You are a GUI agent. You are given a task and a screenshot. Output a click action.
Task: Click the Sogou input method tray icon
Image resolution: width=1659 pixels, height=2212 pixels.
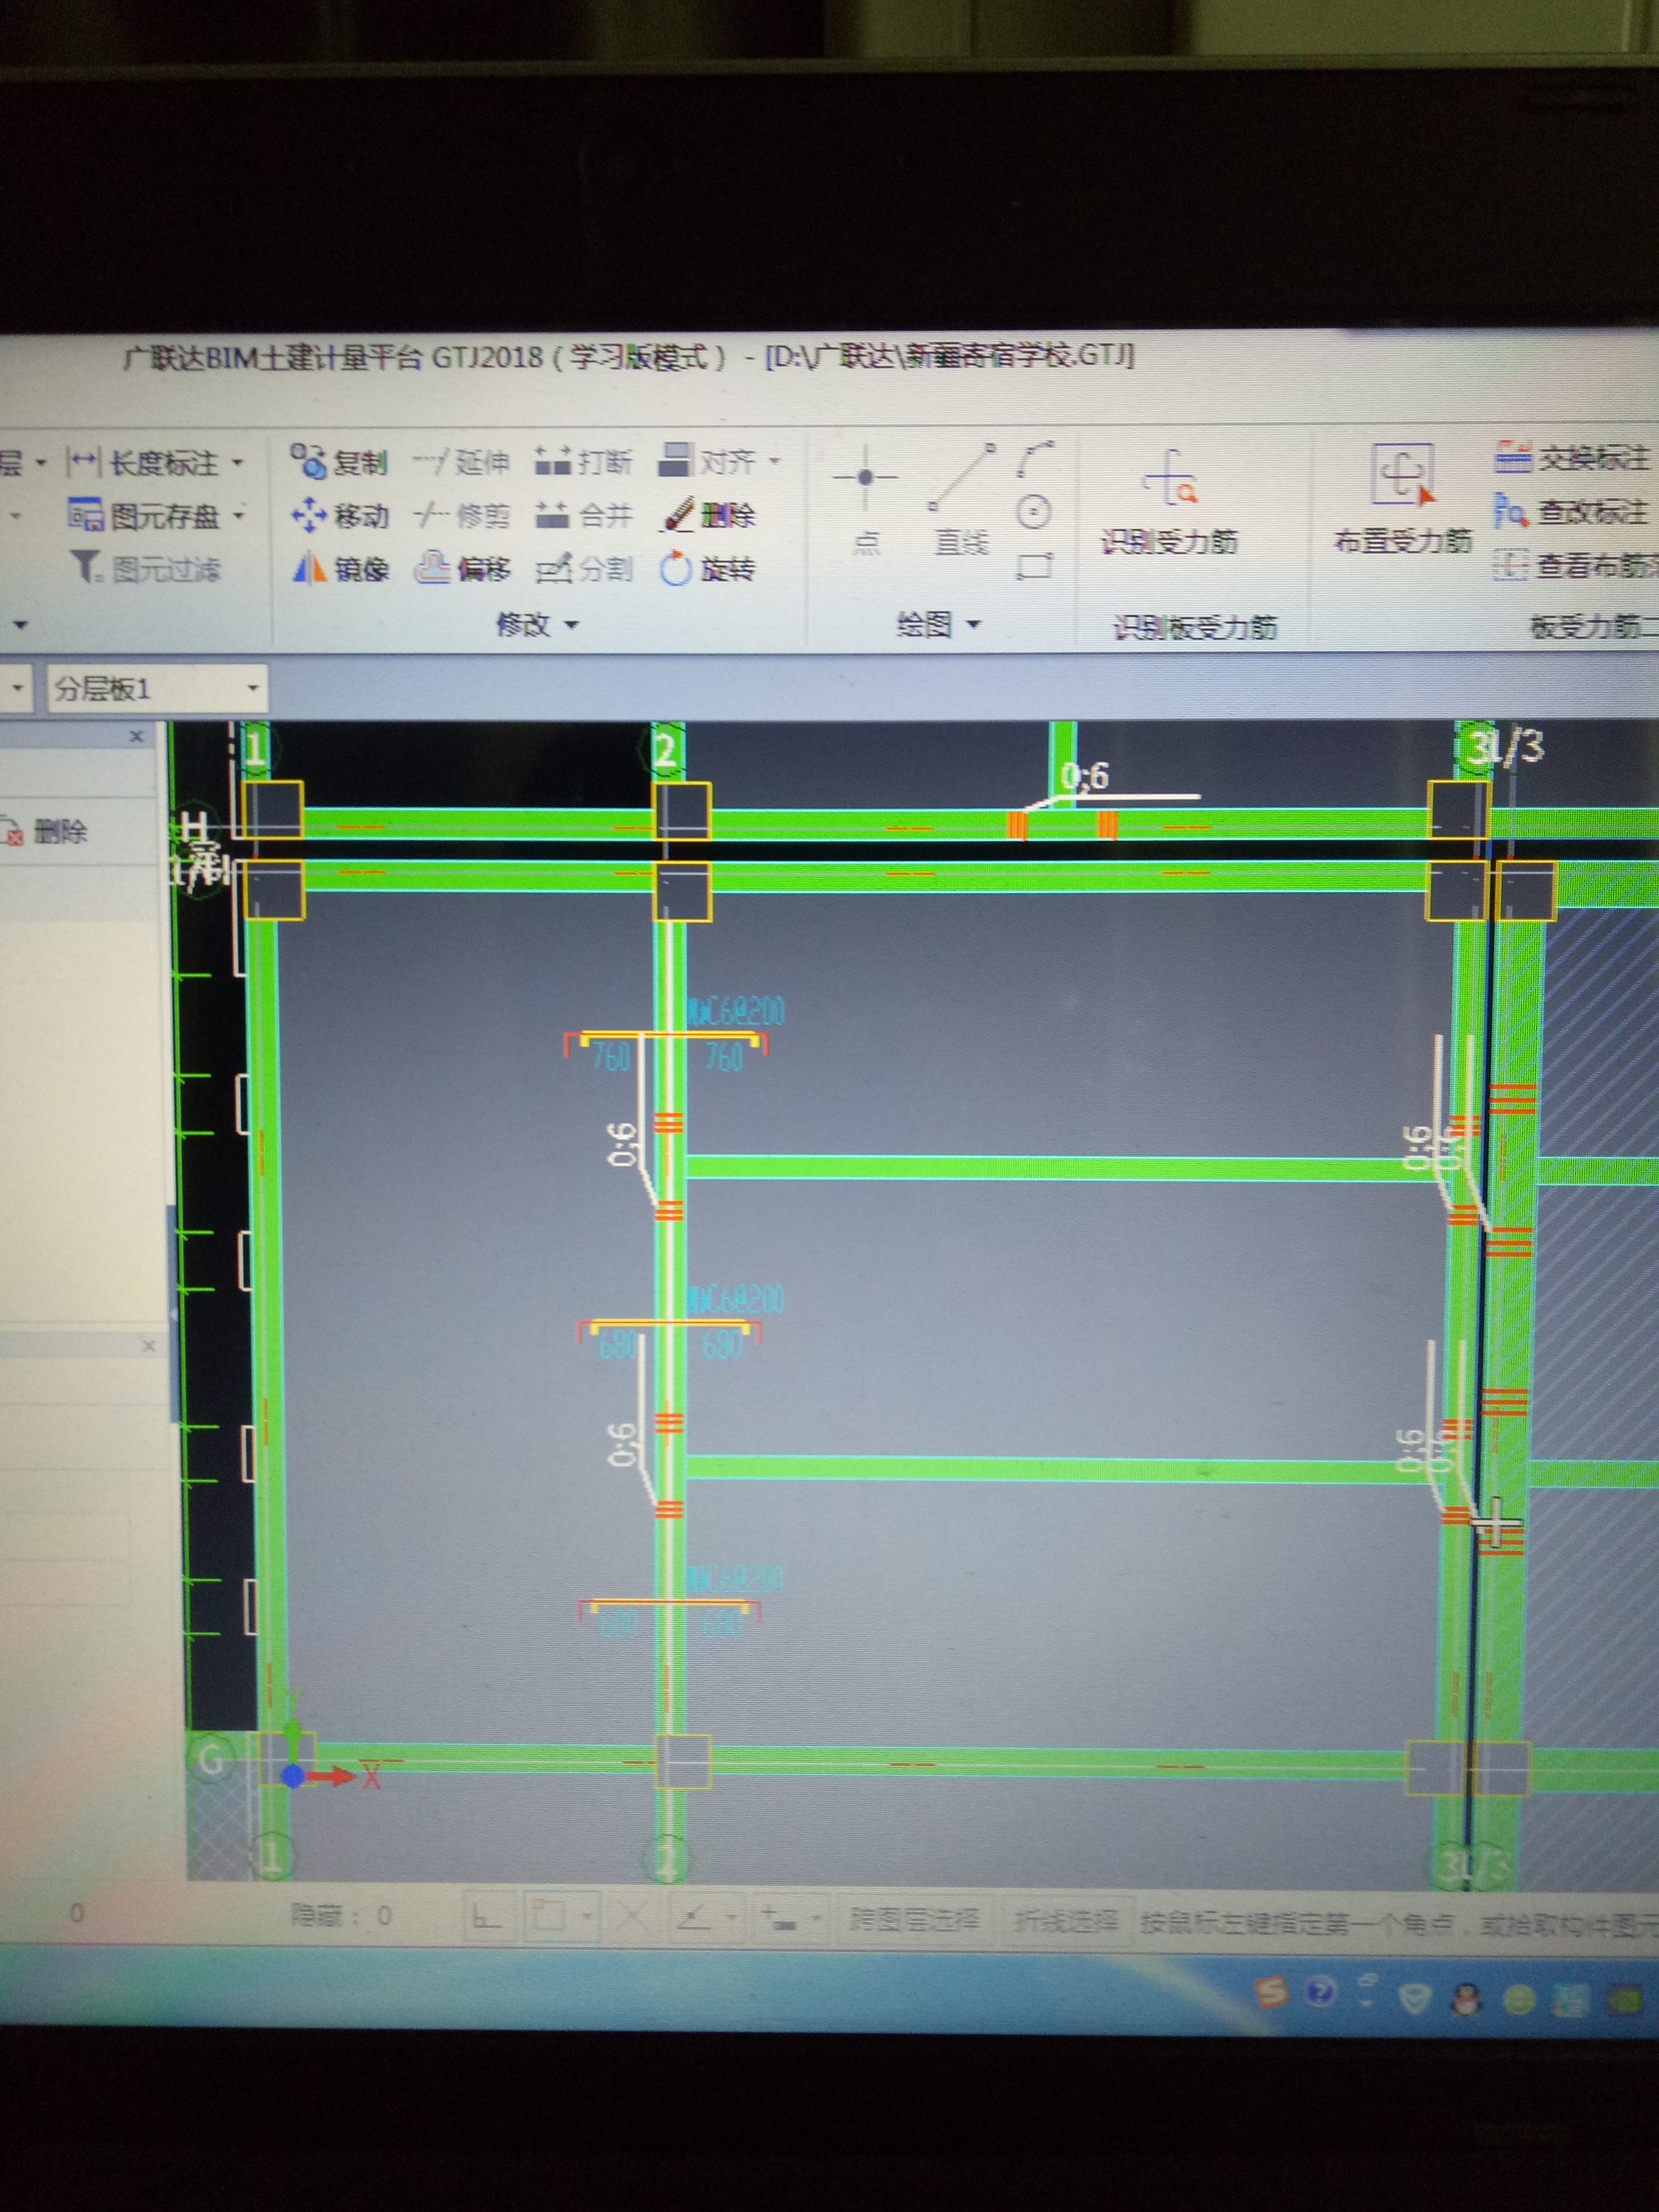point(1271,1993)
